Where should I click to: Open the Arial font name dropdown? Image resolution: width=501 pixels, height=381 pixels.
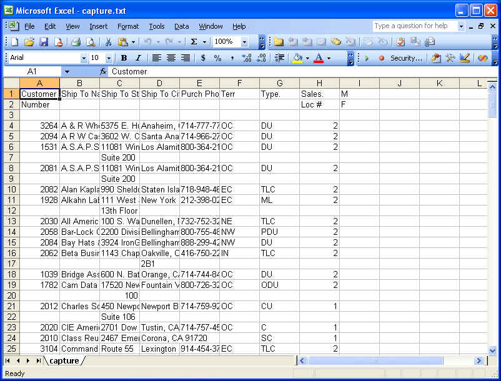84,58
